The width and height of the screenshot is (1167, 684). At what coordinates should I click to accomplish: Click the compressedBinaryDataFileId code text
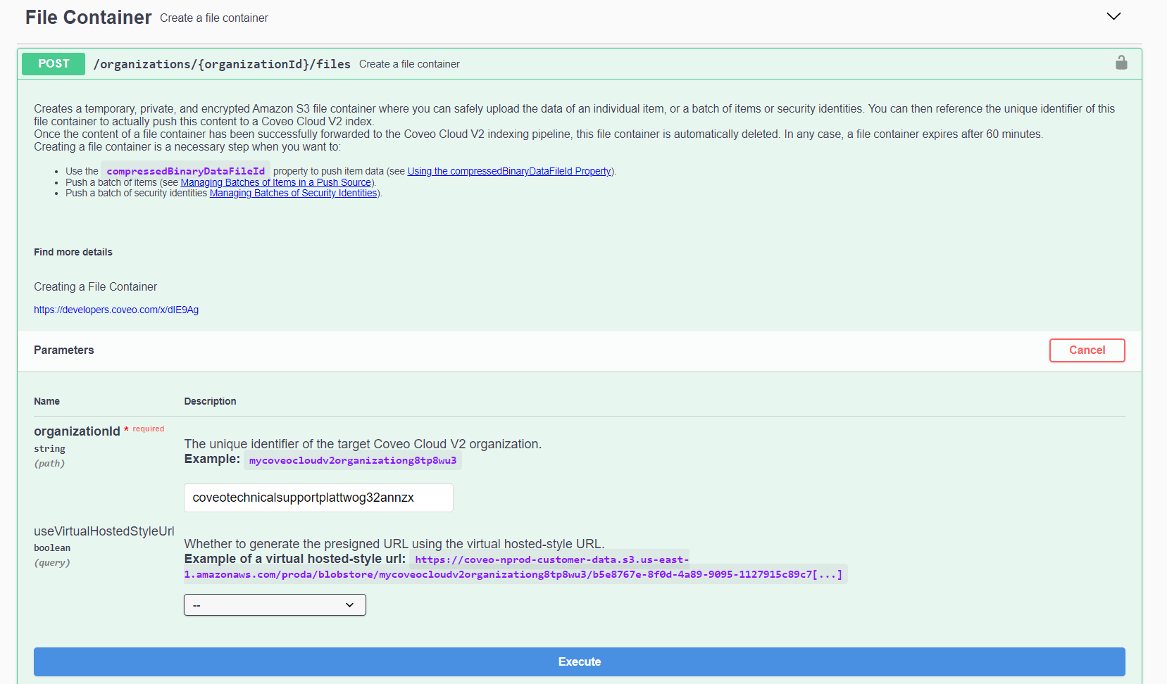(x=186, y=171)
